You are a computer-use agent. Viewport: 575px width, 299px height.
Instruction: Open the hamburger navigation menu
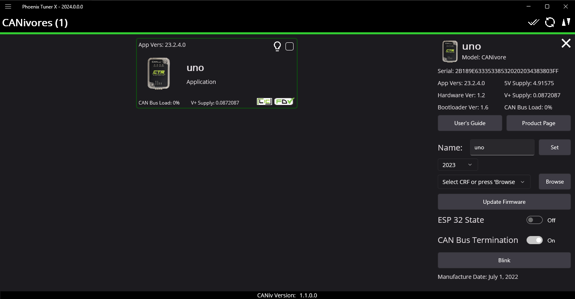click(8, 6)
